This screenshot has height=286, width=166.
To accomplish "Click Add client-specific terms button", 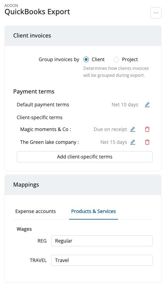I will [85, 157].
